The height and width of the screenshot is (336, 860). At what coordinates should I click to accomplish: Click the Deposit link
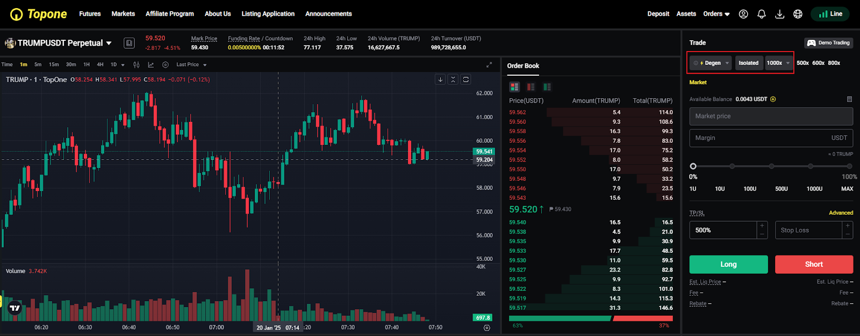[x=658, y=14]
